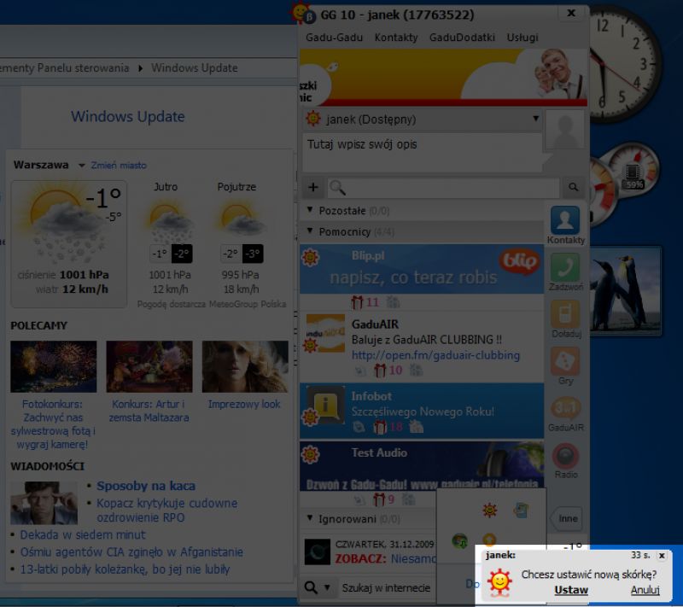Collapse the Ignorowani contact group
The image size is (683, 607).
tap(310, 518)
